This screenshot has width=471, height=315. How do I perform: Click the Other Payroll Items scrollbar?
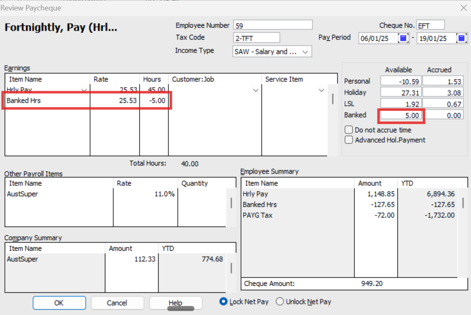click(231, 203)
